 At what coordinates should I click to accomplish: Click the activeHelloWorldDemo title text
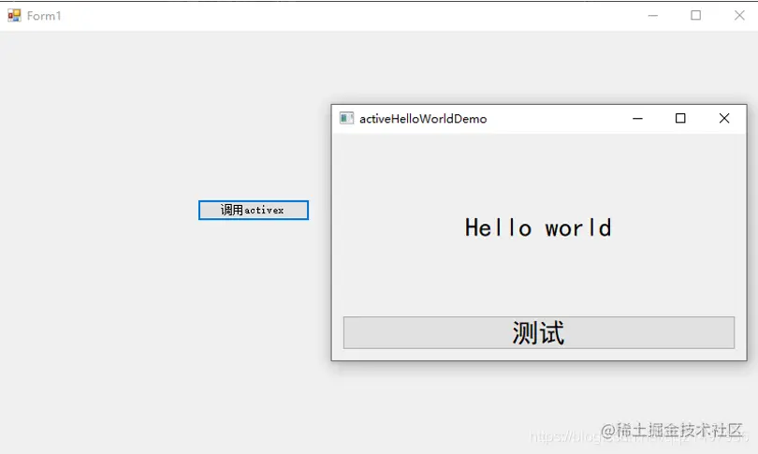[x=423, y=119]
